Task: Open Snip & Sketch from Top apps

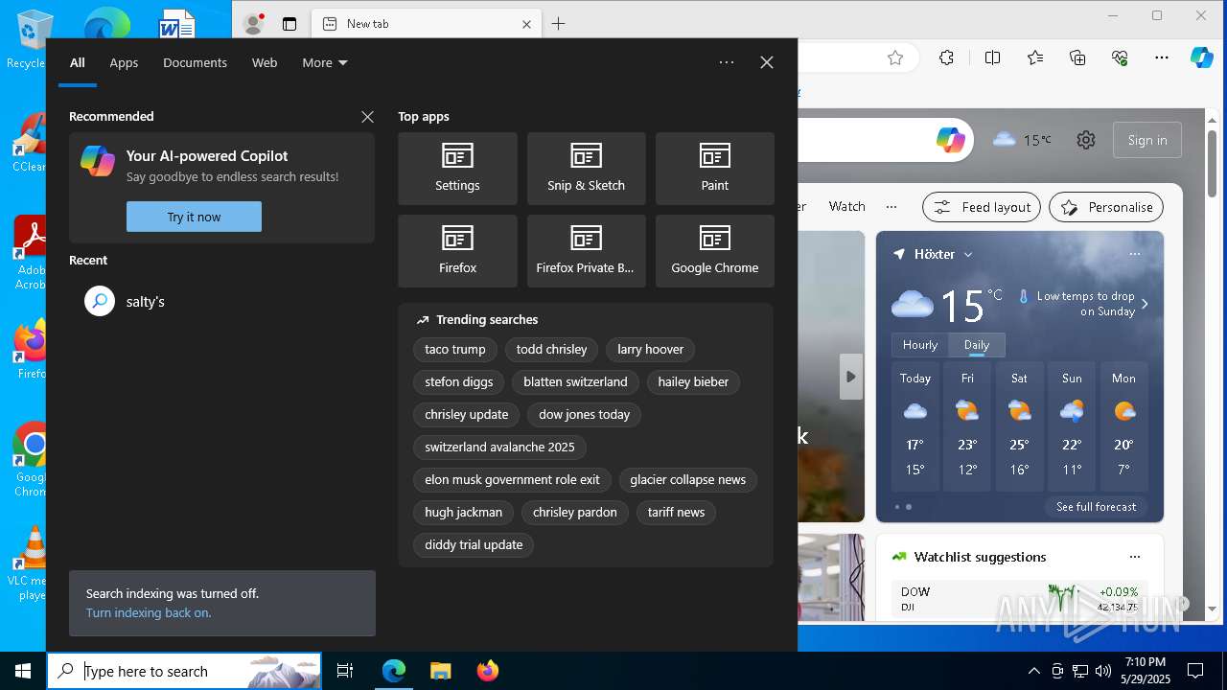Action: coord(586,169)
